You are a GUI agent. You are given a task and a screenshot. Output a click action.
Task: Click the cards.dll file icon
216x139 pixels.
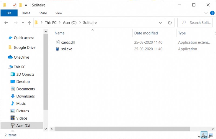(58, 42)
